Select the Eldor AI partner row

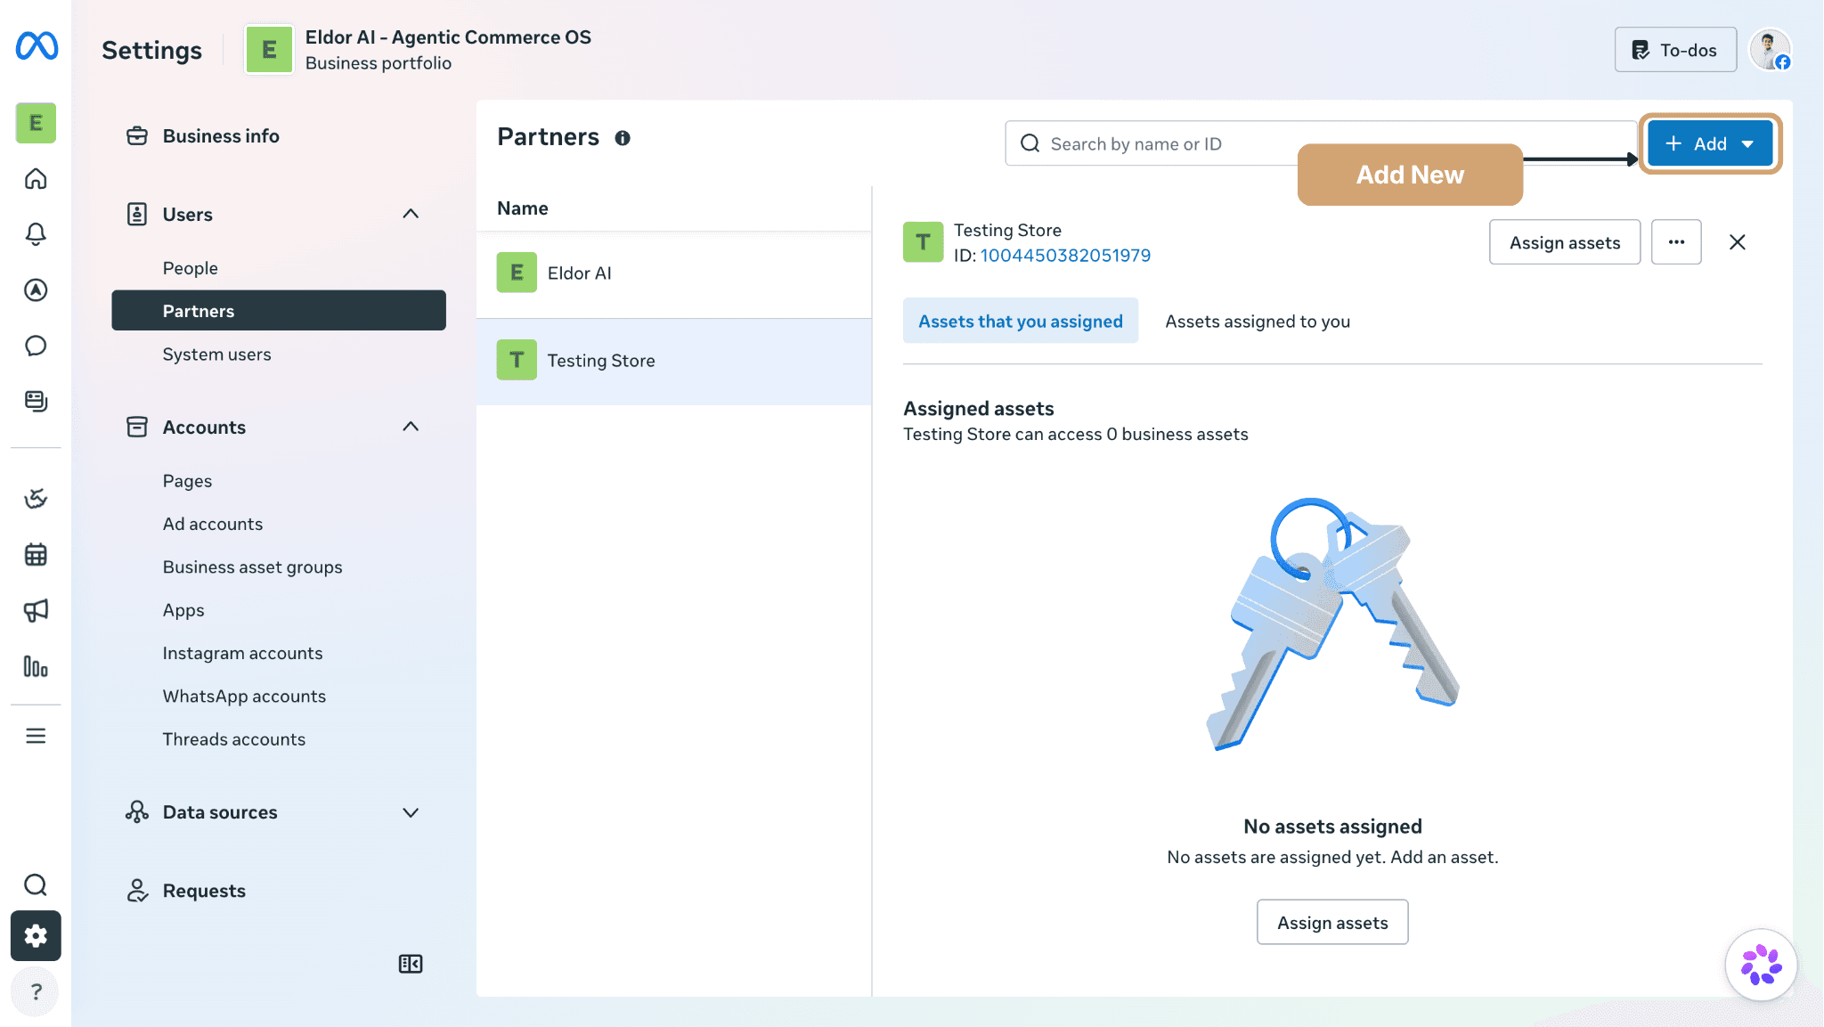(x=674, y=273)
